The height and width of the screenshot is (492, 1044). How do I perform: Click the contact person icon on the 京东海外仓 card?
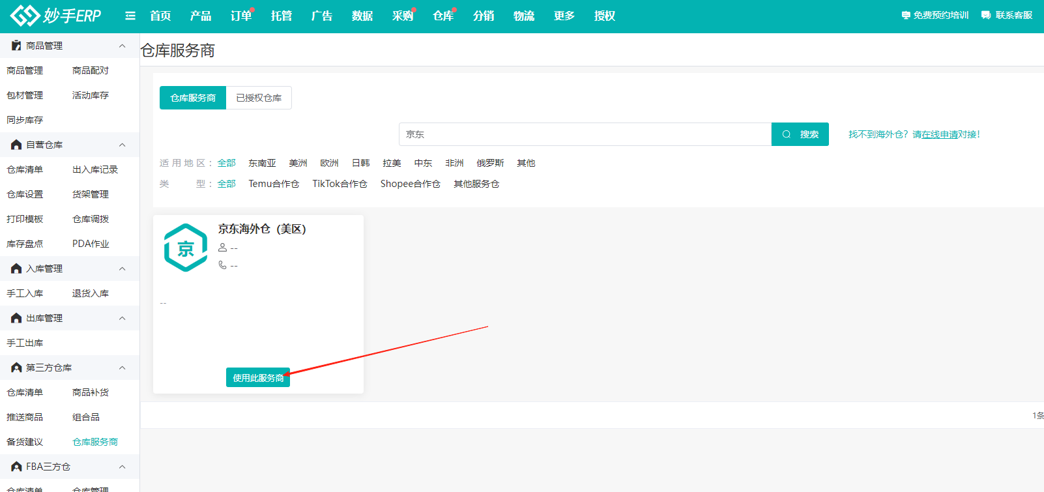[x=222, y=248]
